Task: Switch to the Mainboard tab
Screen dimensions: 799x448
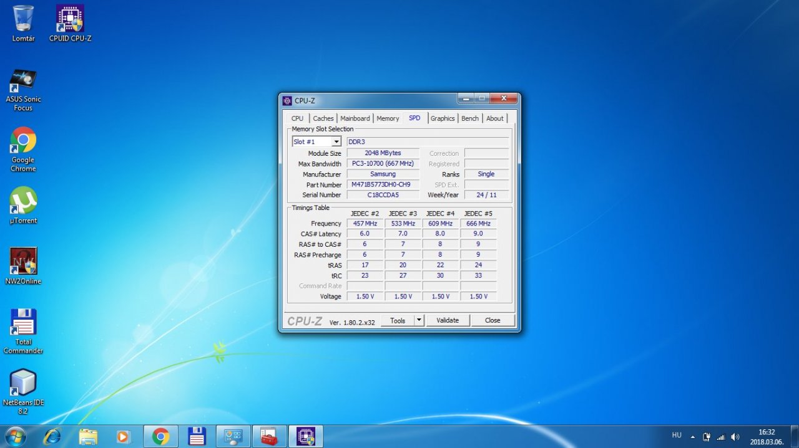Action: pos(355,118)
